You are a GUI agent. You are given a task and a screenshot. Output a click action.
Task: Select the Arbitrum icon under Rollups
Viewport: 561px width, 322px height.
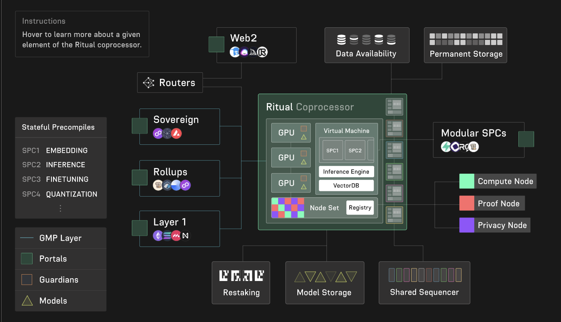(167, 185)
